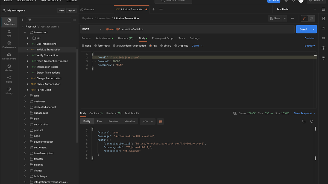
Task: Click the plus icon to create collection
Action: (22, 20)
